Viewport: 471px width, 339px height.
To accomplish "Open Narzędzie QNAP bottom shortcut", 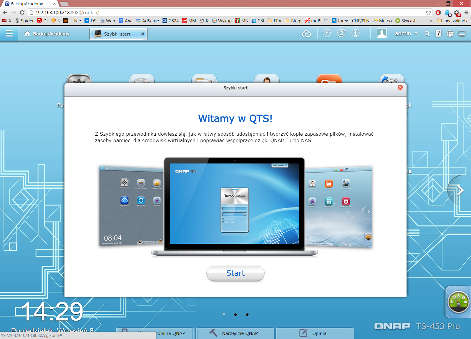I will click(235, 333).
